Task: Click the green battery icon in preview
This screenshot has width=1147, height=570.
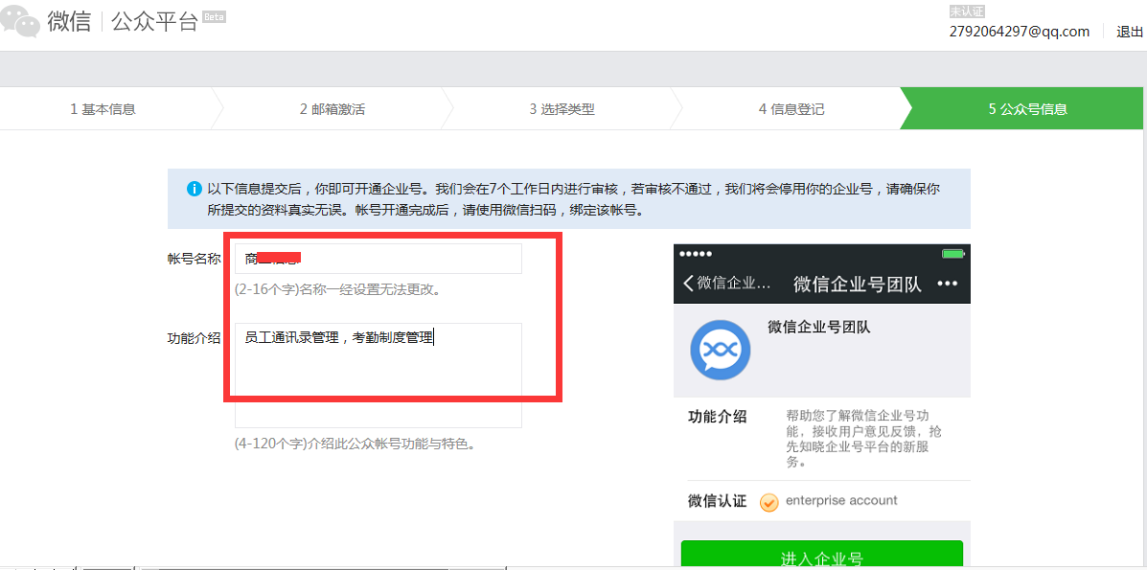Action: pos(953,254)
